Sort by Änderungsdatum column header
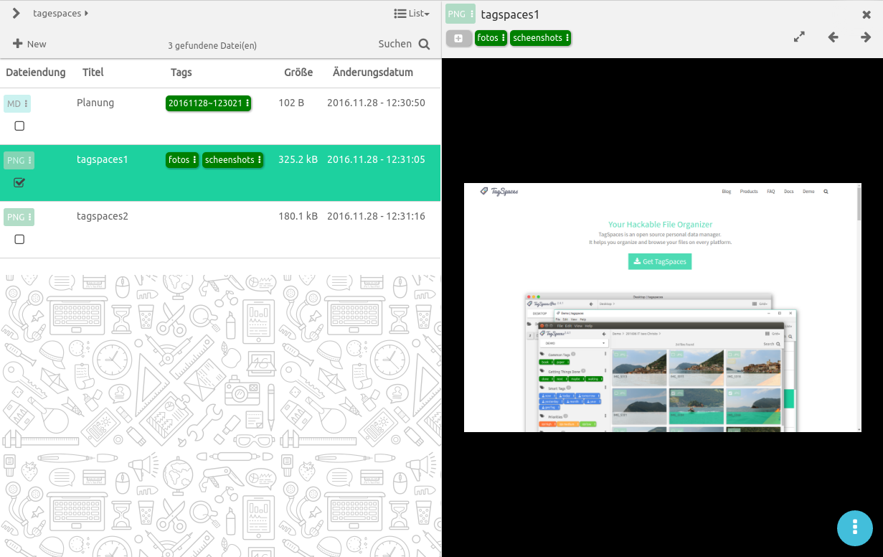Viewport: 883px width, 557px height. point(372,72)
